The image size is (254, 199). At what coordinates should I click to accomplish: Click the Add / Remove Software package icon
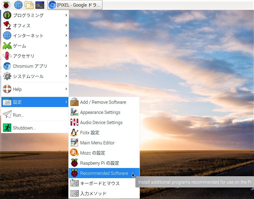coord(74,102)
